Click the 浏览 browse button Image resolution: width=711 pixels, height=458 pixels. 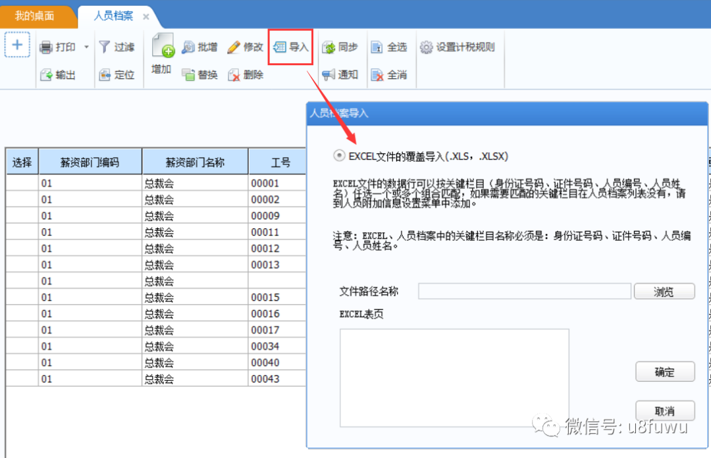click(x=664, y=291)
